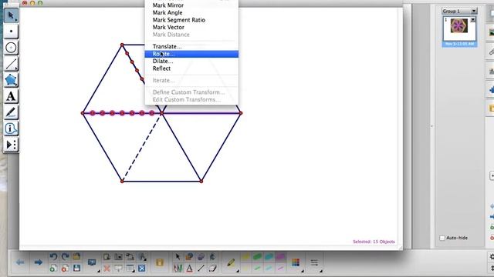Click the red X delete icon
494x277 pixels.
coord(107,269)
